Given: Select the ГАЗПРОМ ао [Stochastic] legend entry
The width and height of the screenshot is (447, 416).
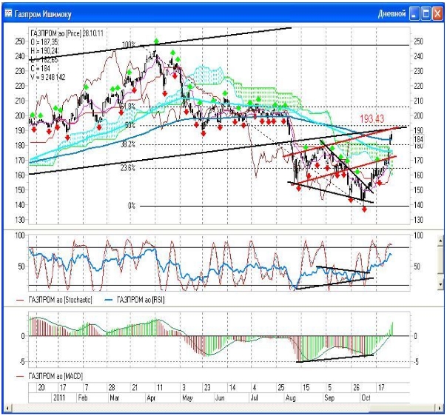Looking at the screenshot, I should click(55, 300).
